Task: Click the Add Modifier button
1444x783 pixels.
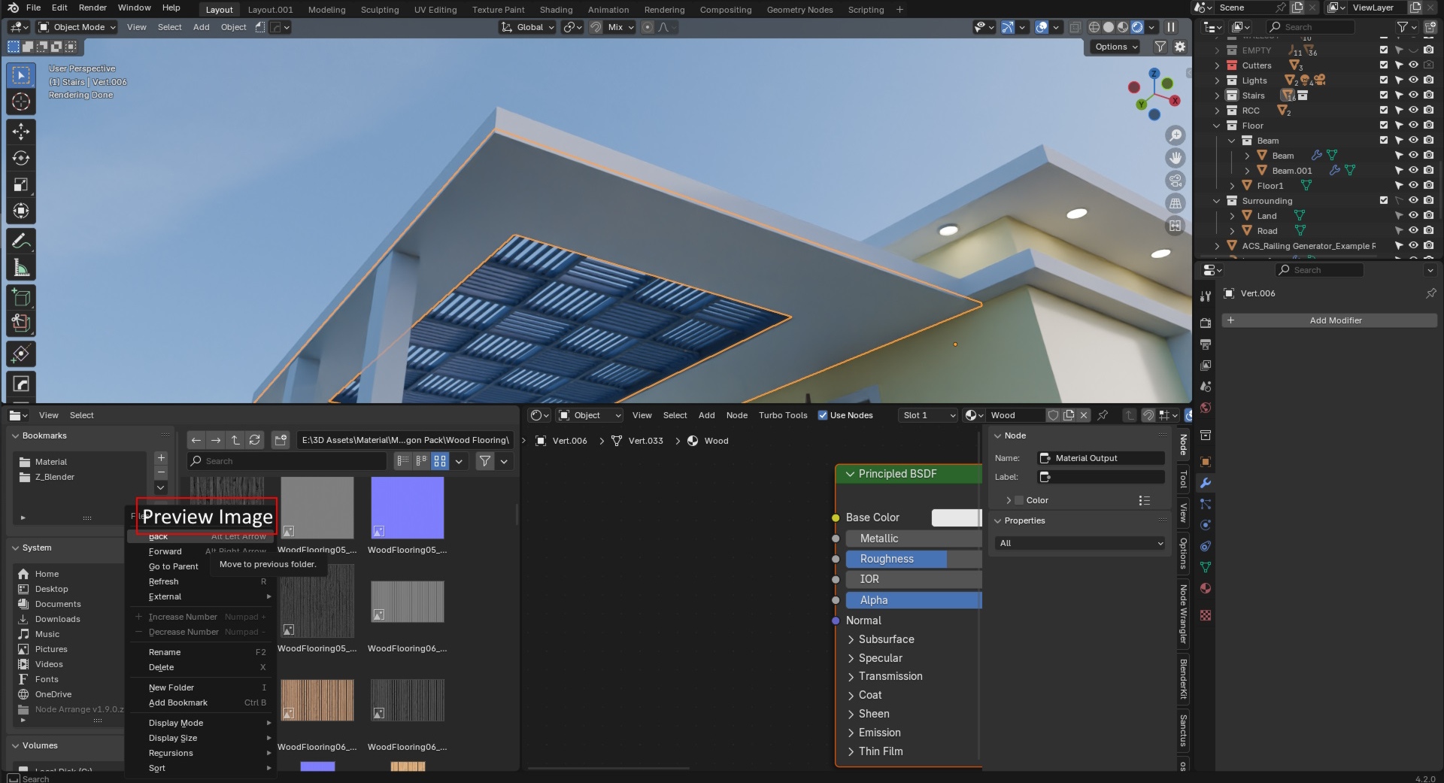Action: point(1329,320)
